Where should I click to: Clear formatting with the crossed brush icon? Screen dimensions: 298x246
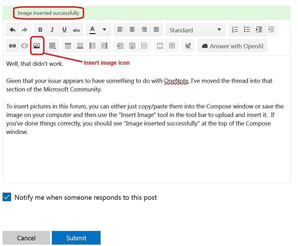tap(188, 46)
